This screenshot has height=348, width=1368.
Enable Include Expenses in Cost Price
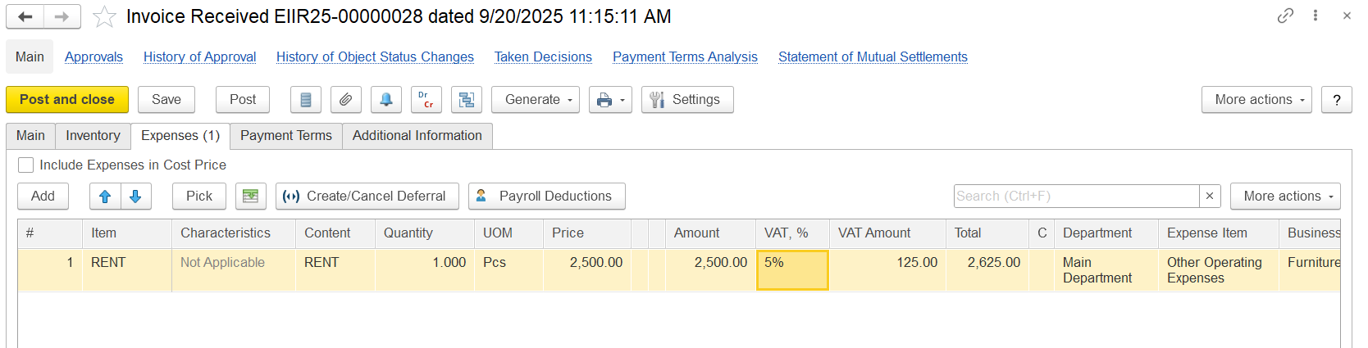tap(26, 165)
